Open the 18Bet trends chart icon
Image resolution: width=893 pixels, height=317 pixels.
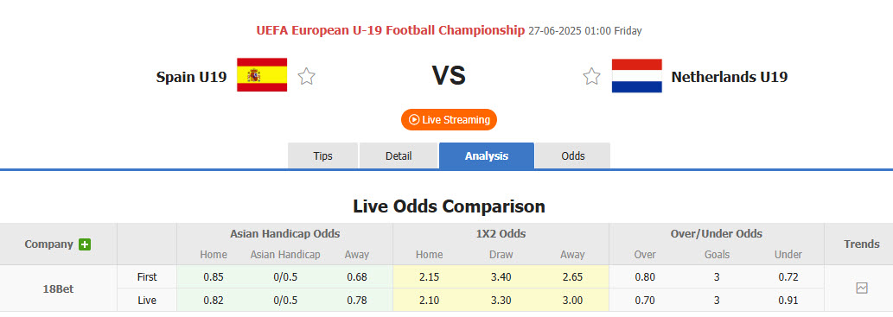pyautogui.click(x=862, y=288)
